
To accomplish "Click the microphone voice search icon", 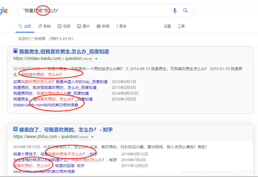I will 174,11.
